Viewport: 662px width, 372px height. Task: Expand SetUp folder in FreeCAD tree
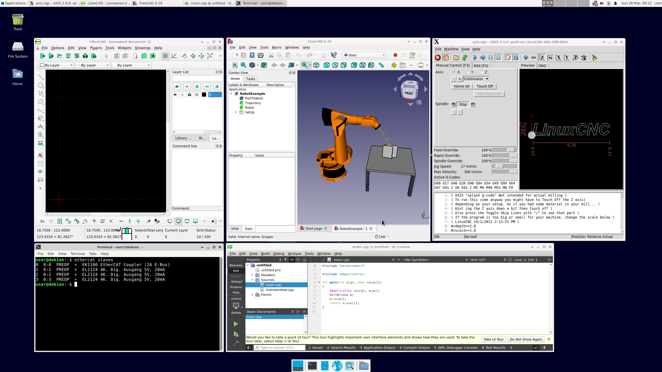click(236, 112)
